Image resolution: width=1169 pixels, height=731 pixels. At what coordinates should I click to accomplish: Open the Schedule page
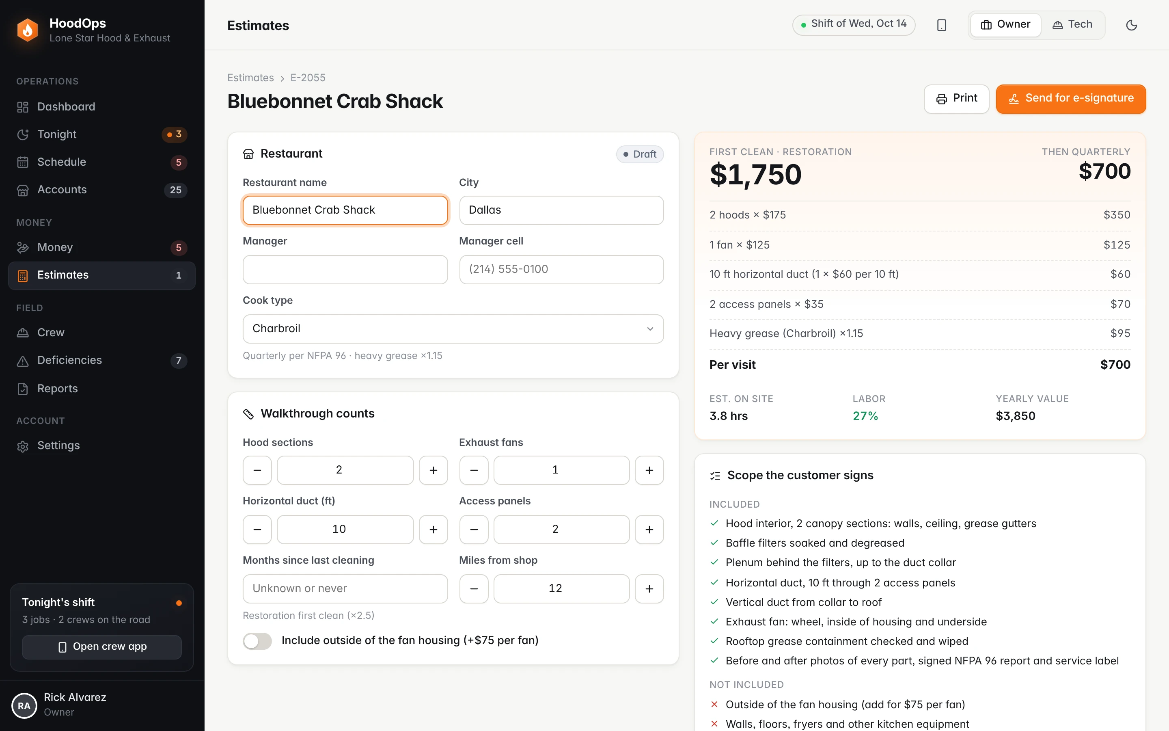pyautogui.click(x=102, y=162)
